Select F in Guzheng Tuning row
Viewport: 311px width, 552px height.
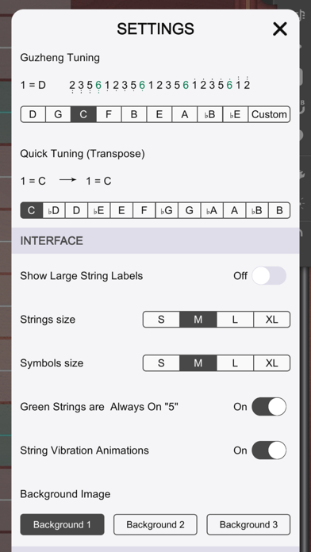(x=109, y=114)
